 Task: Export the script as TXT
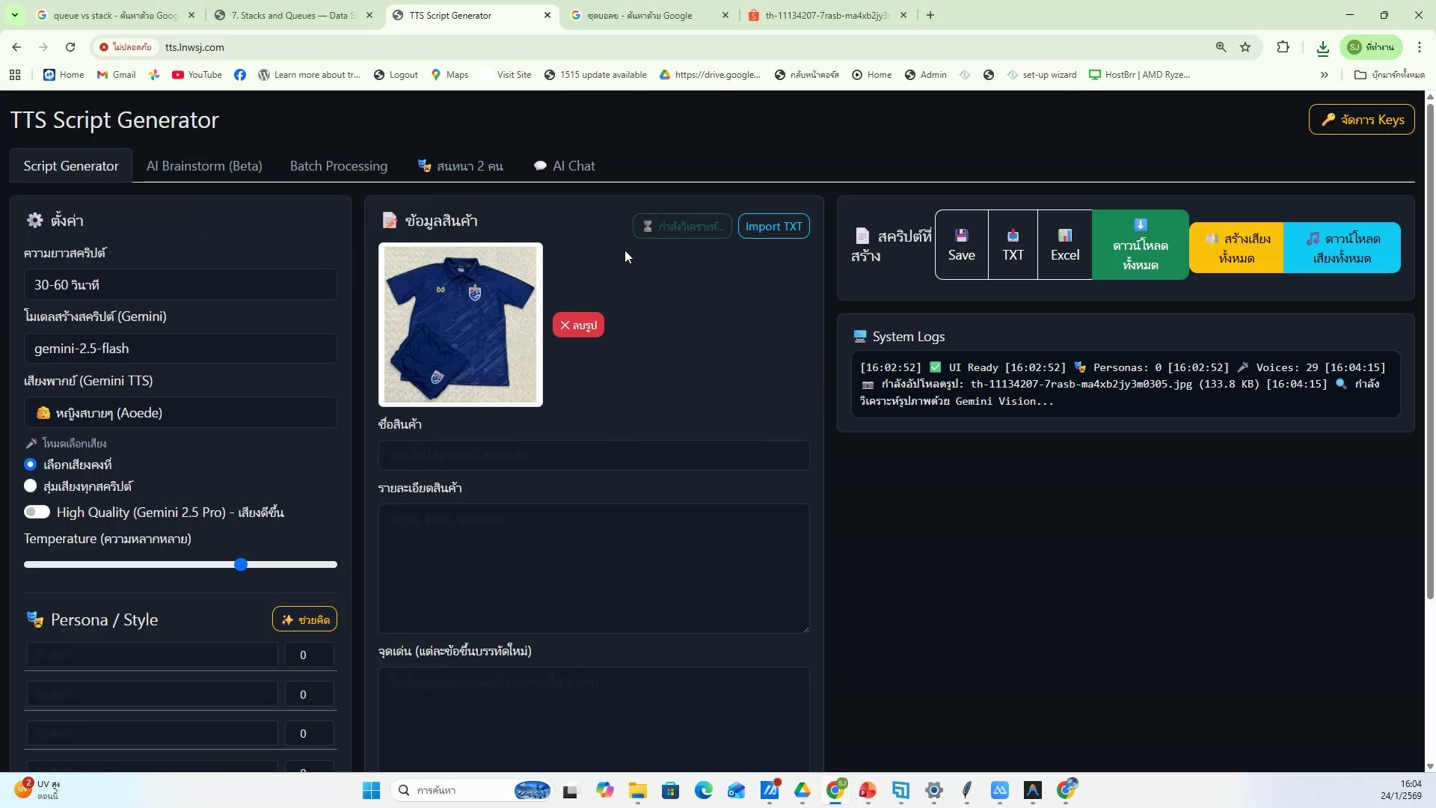tap(1013, 245)
